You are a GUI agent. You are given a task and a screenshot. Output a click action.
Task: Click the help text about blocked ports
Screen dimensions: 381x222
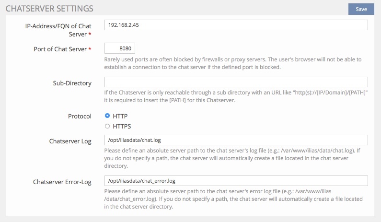(x=232, y=63)
